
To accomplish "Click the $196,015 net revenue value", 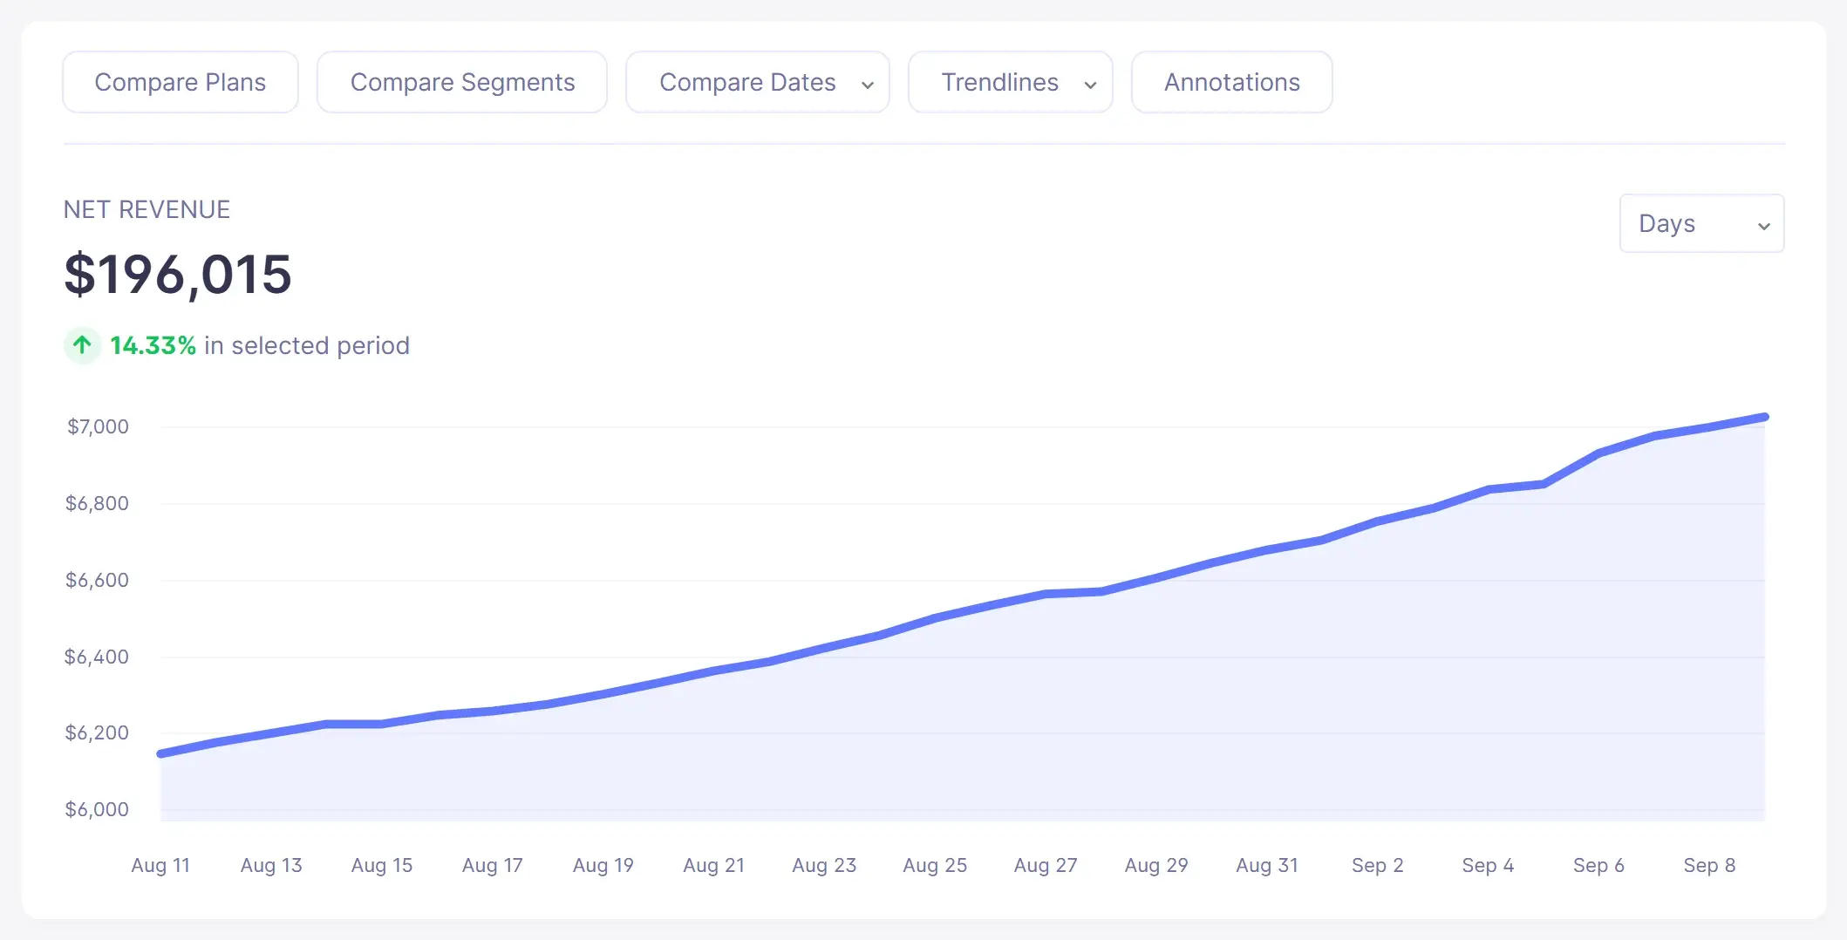I will tap(178, 275).
